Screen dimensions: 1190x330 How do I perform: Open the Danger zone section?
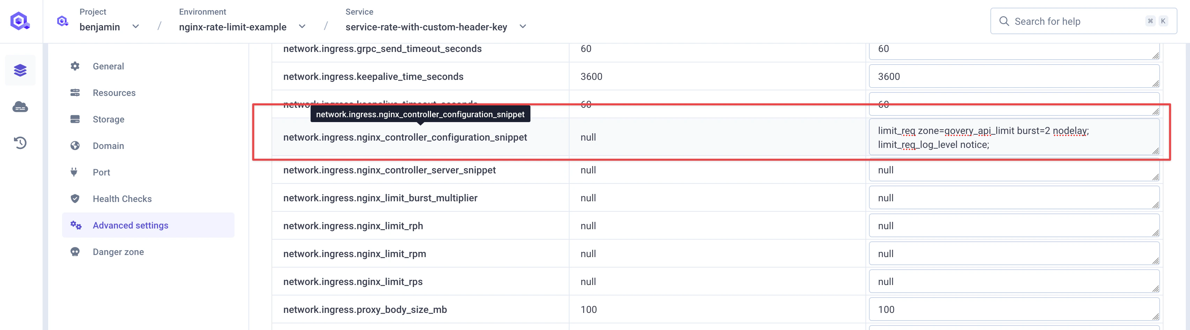tap(118, 252)
